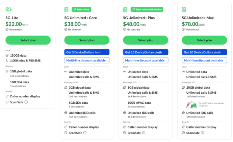Click the caller number display icon on Core
Screen dimensions: 233x142
click(x=66, y=127)
